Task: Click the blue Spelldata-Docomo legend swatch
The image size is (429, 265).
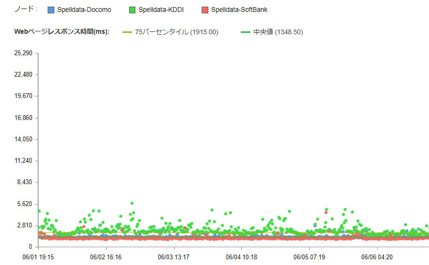Action: coord(51,10)
